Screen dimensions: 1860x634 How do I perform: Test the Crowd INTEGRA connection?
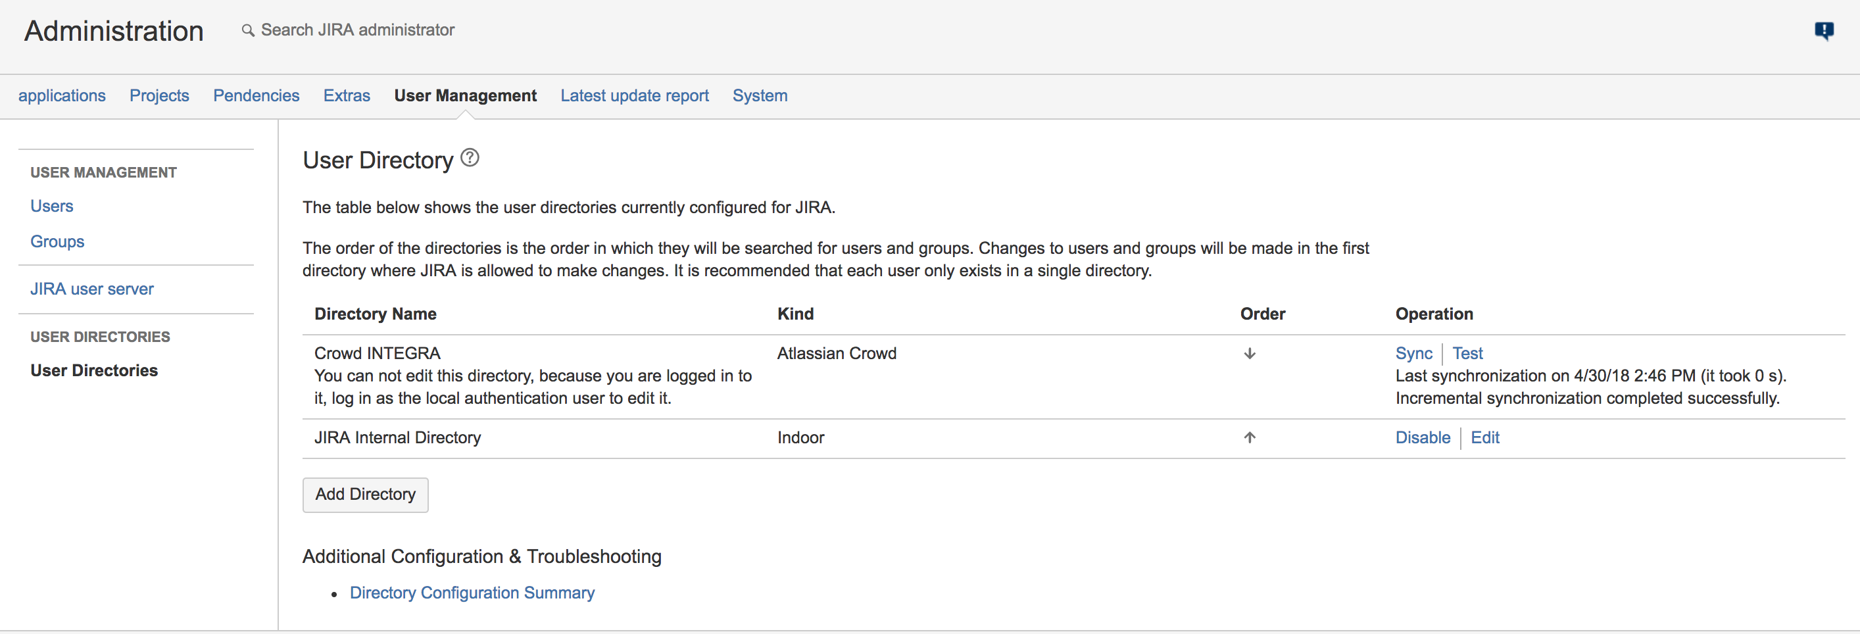click(x=1467, y=353)
